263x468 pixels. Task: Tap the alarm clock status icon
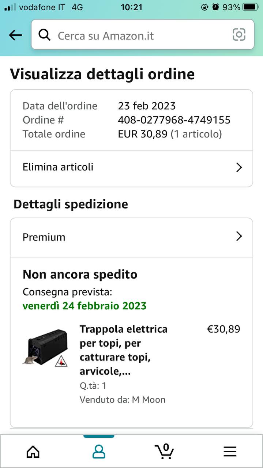point(216,7)
